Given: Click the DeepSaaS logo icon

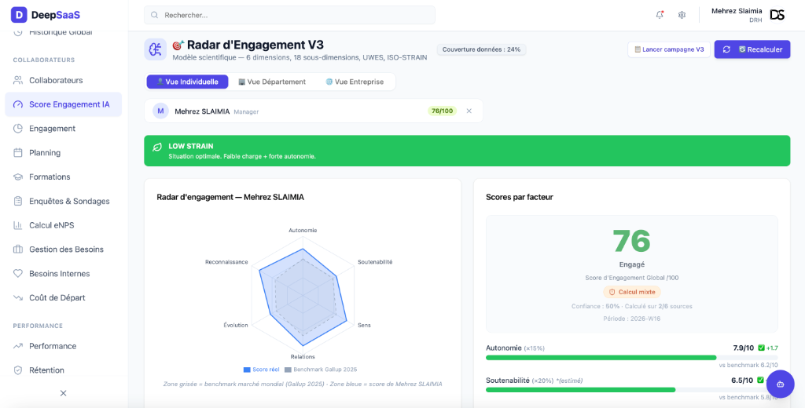Looking at the screenshot, I should coord(19,15).
